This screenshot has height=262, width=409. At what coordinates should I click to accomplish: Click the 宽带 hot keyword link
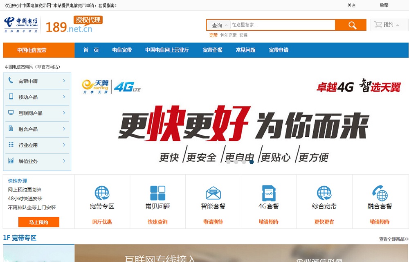click(x=213, y=35)
